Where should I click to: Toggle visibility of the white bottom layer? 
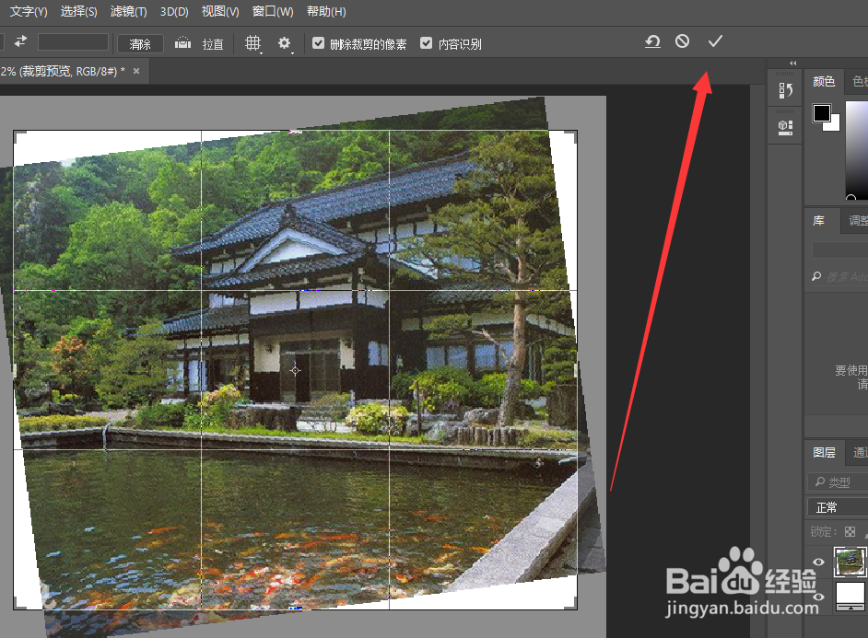point(819,597)
